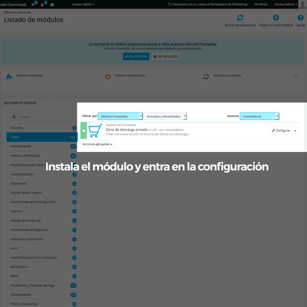Open the Módulos instalados filter dropdown

[x=120, y=116]
